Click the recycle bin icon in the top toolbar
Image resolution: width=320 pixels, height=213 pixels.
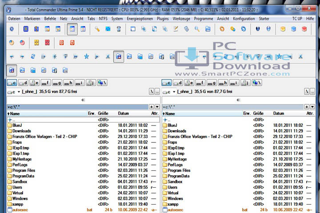tap(119, 29)
